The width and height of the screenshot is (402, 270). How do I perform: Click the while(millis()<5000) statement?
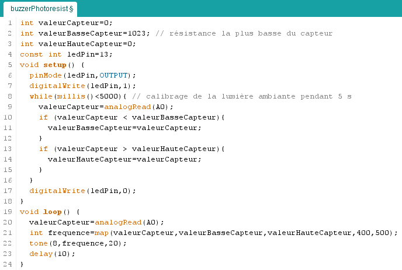[x=78, y=96]
